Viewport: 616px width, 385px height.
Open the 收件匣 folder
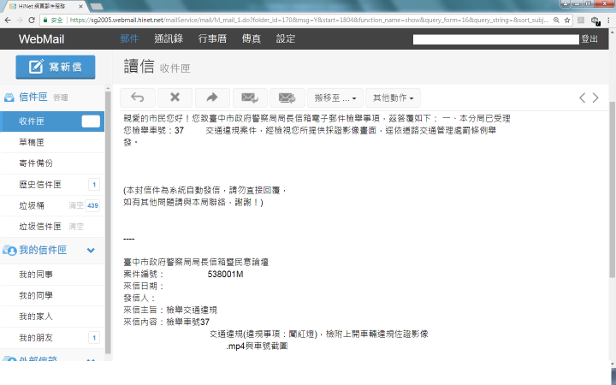coord(52,121)
